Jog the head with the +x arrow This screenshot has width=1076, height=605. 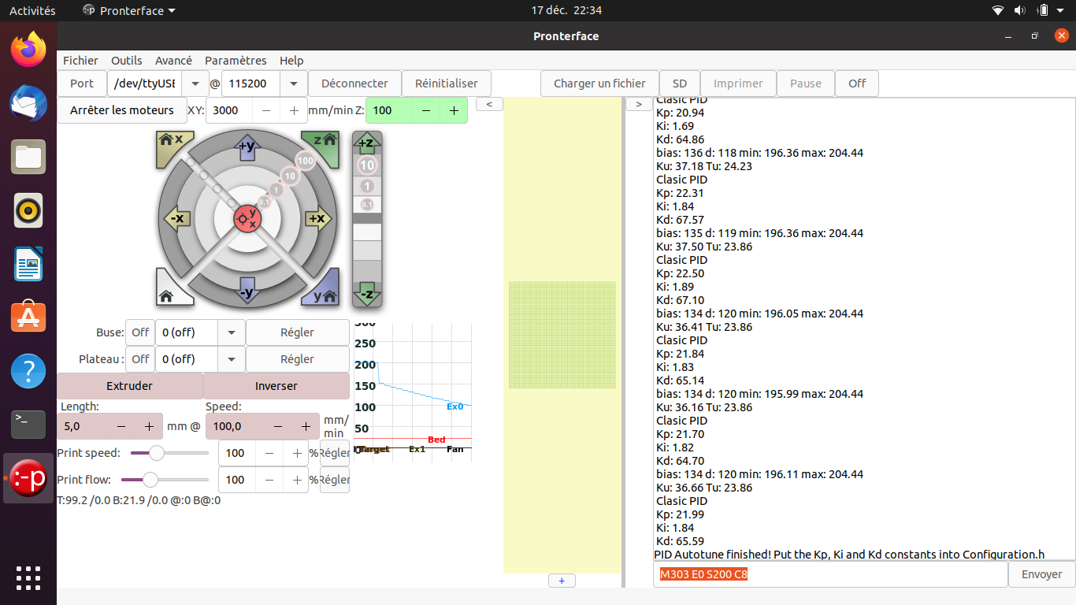(317, 218)
